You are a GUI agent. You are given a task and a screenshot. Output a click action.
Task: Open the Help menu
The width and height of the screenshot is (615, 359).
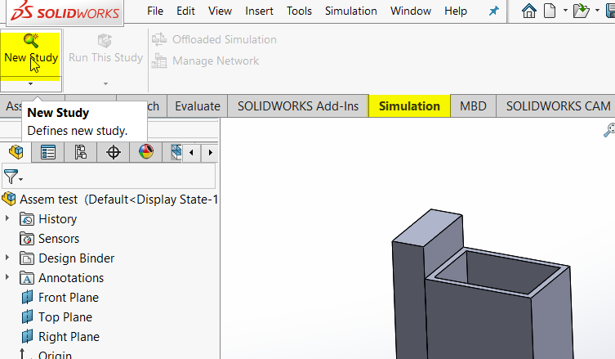[456, 11]
